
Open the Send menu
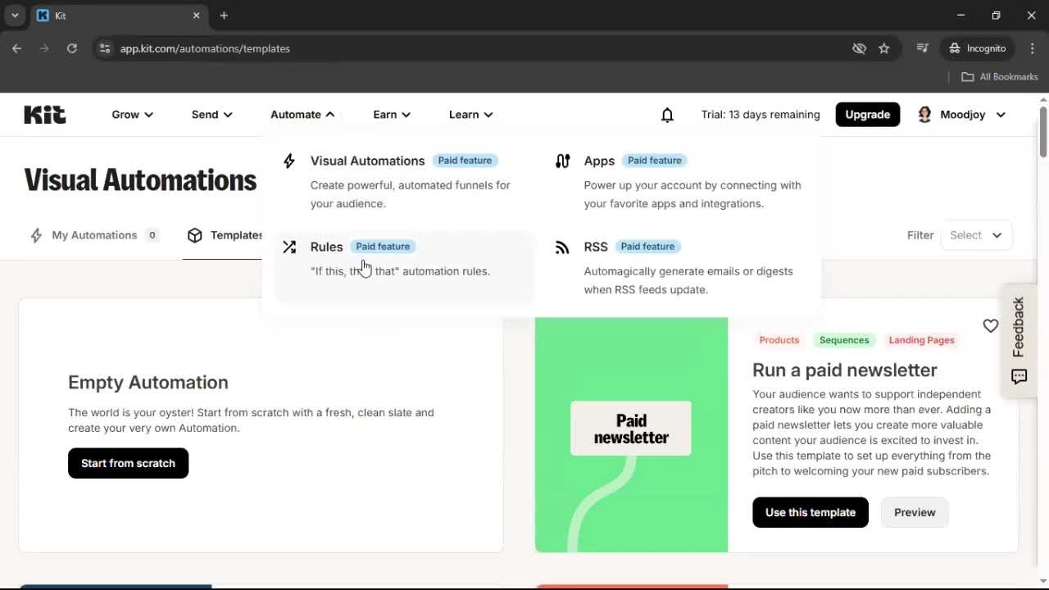tap(211, 115)
